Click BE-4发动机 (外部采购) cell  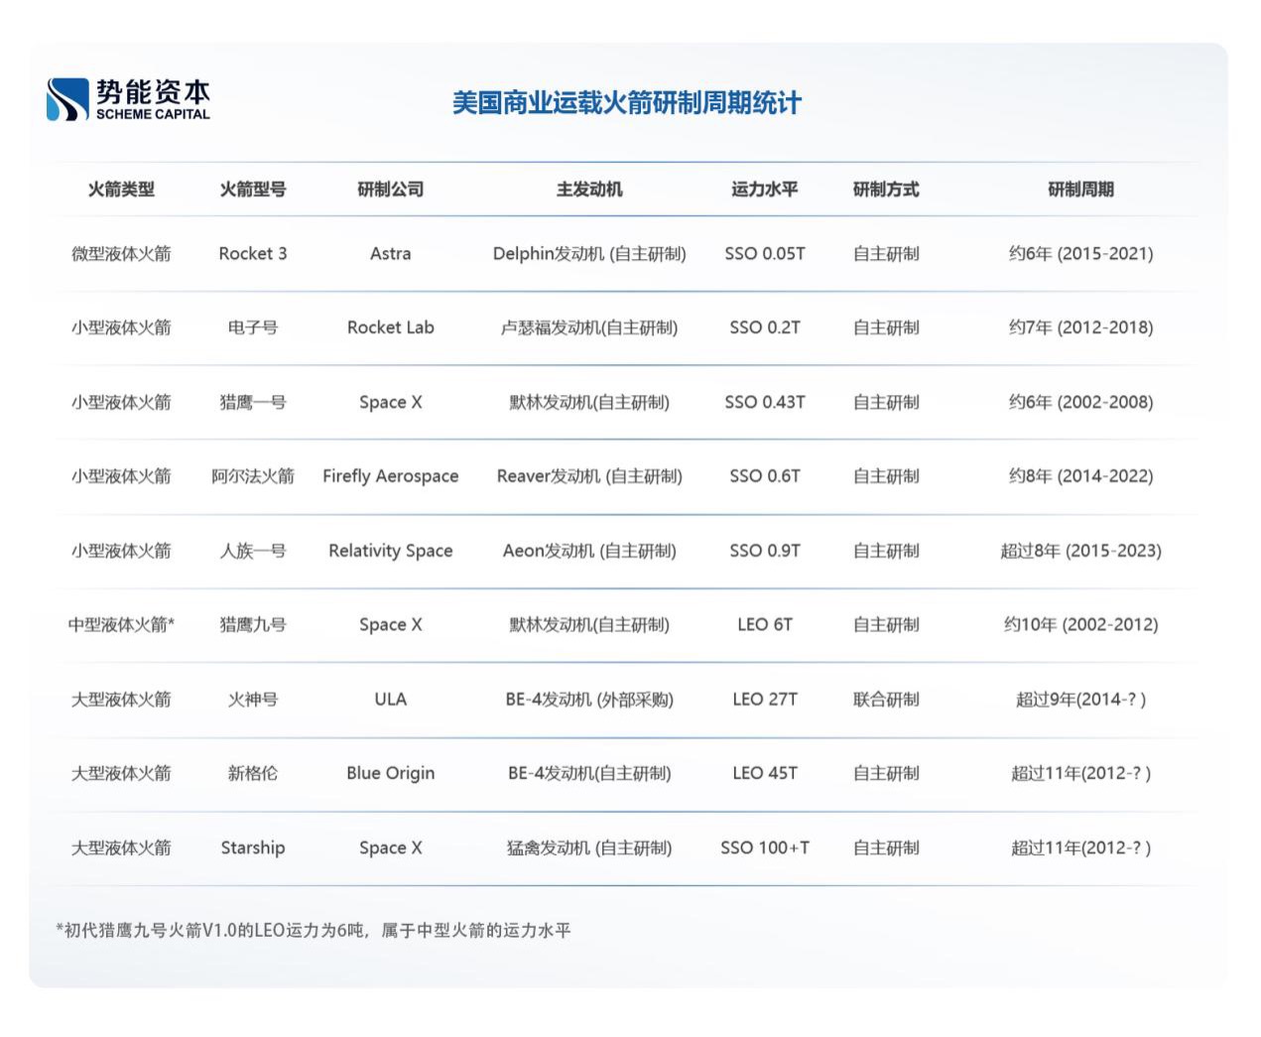coord(589,700)
